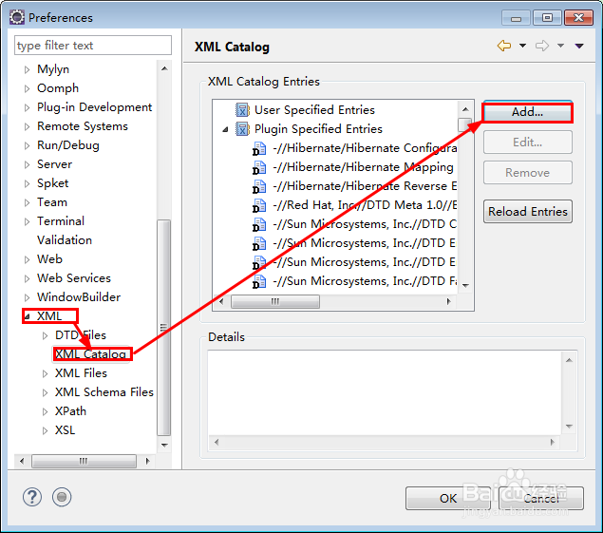Select Validation in the preferences tree
Viewport: 603px width, 533px height.
[x=65, y=240]
